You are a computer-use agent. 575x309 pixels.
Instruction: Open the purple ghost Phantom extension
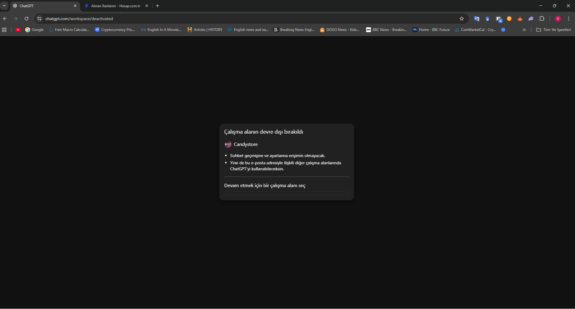point(531,19)
